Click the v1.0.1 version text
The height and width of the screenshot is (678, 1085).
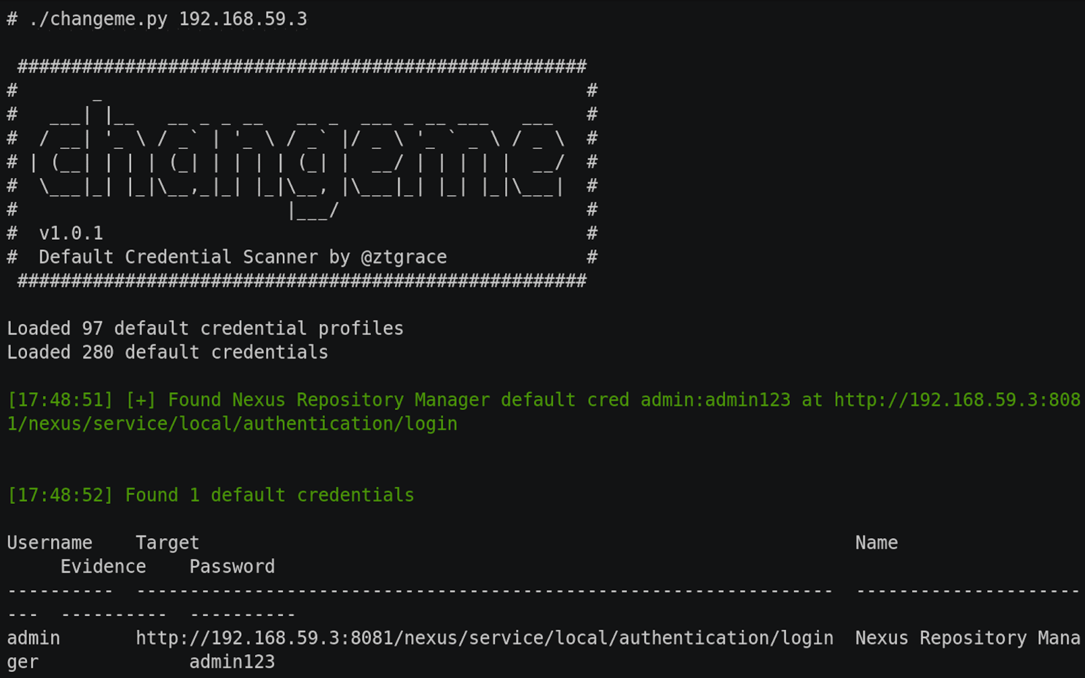point(71,233)
